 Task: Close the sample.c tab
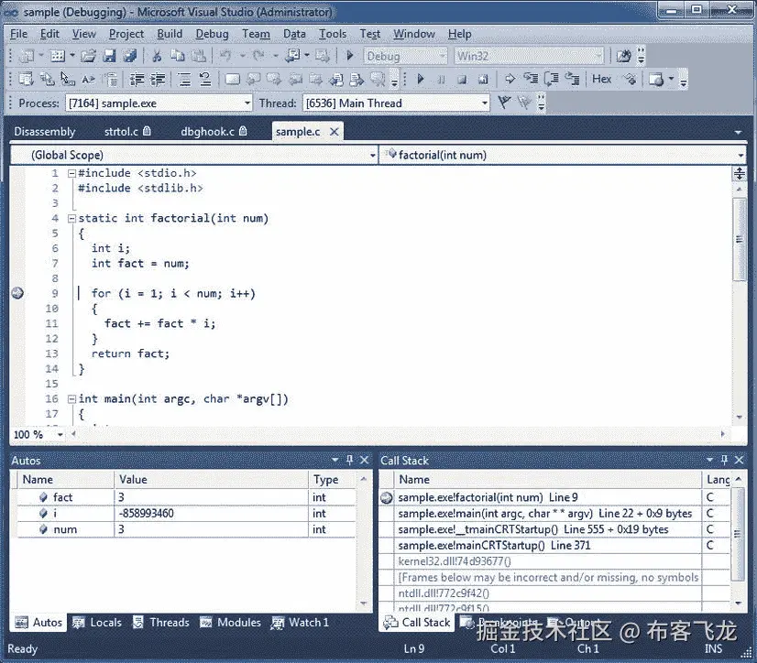[335, 131]
